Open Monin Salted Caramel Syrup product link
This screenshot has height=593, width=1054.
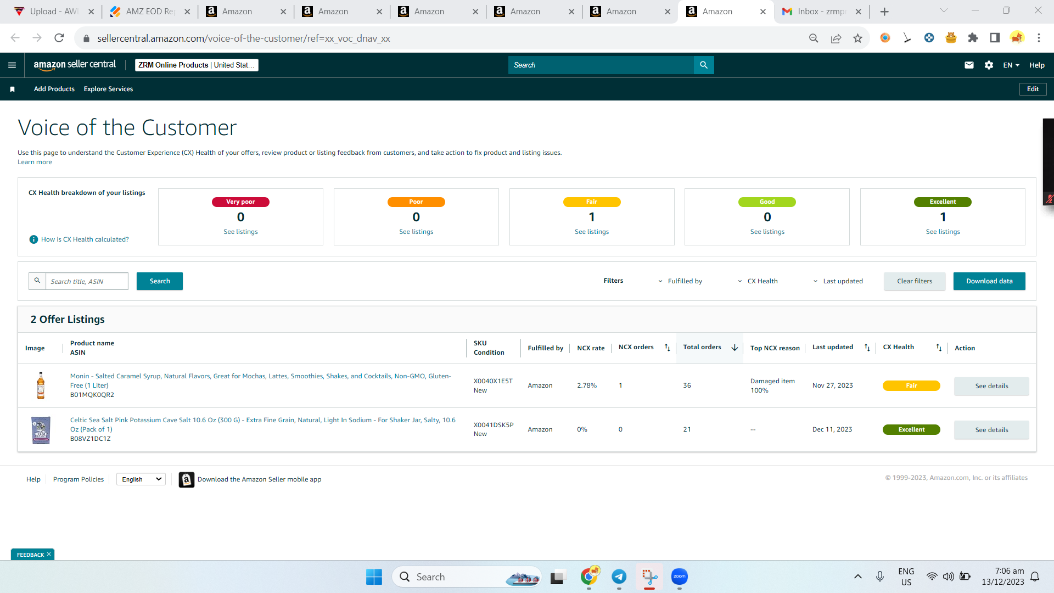click(x=261, y=381)
